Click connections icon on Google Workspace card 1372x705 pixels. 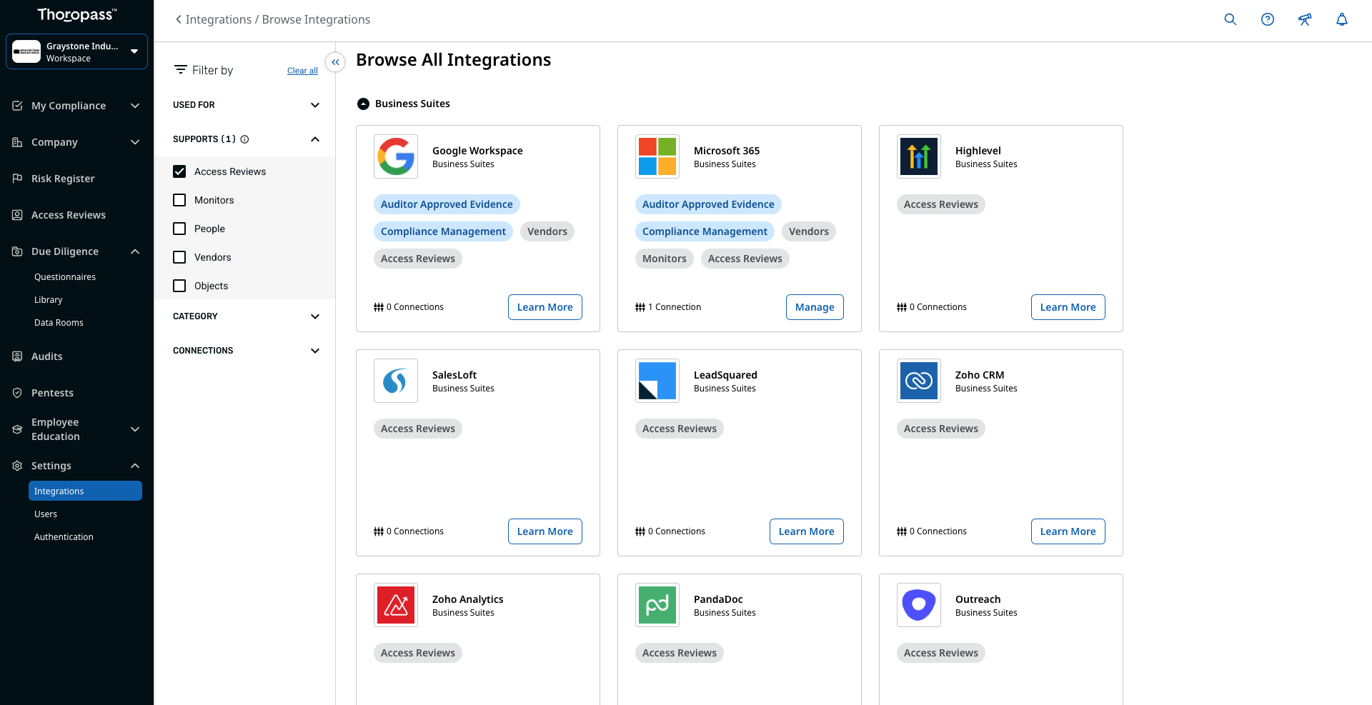[x=379, y=307]
